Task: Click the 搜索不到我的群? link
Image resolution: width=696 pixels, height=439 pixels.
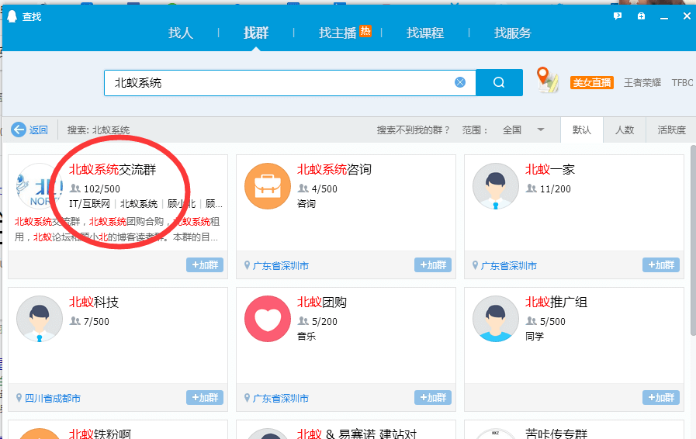Action: 413,130
